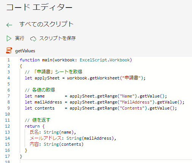This screenshot has width=192, height=163.
Task: Click line number 17 in gutter
Action: click(7, 156)
